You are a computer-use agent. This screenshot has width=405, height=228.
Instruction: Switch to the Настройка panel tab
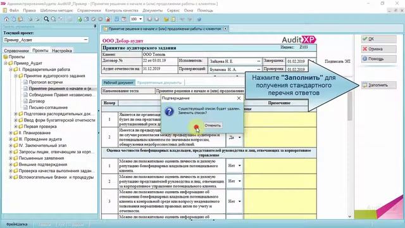tap(62, 51)
